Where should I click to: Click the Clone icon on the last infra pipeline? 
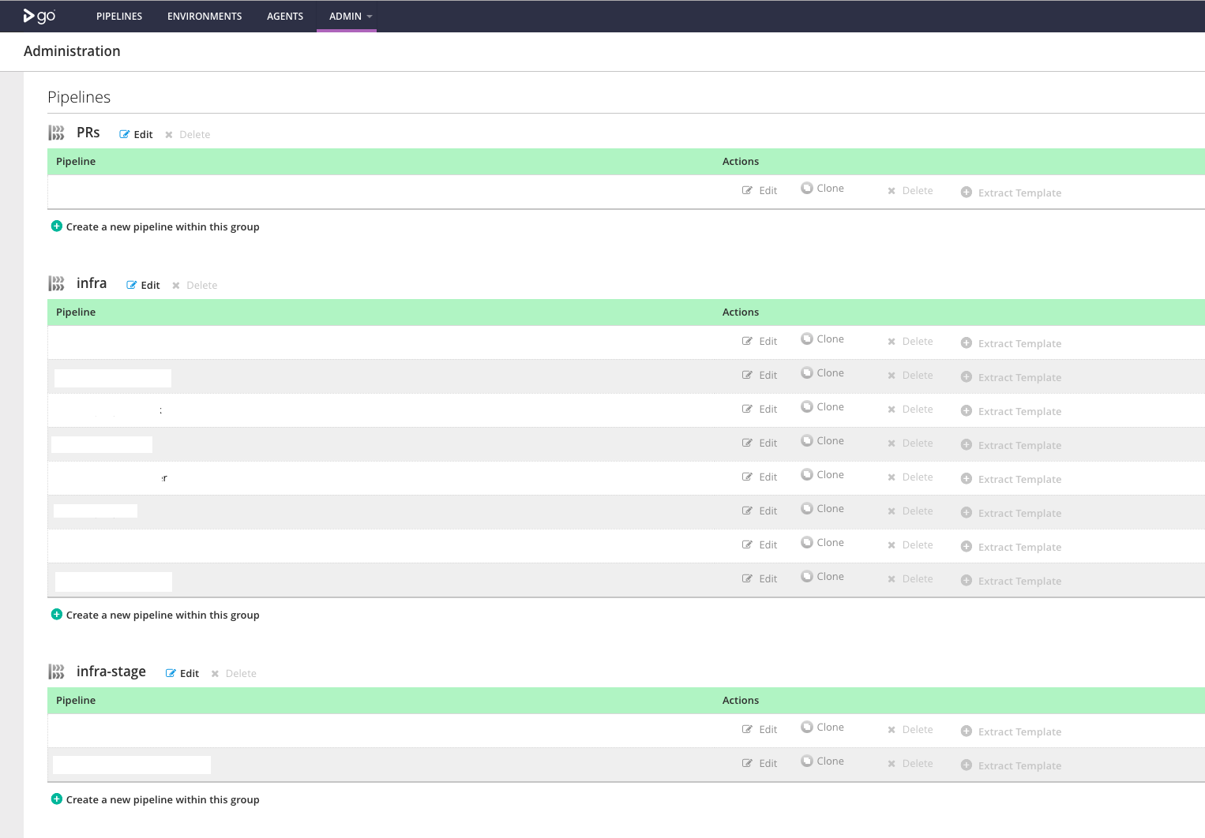coord(806,576)
